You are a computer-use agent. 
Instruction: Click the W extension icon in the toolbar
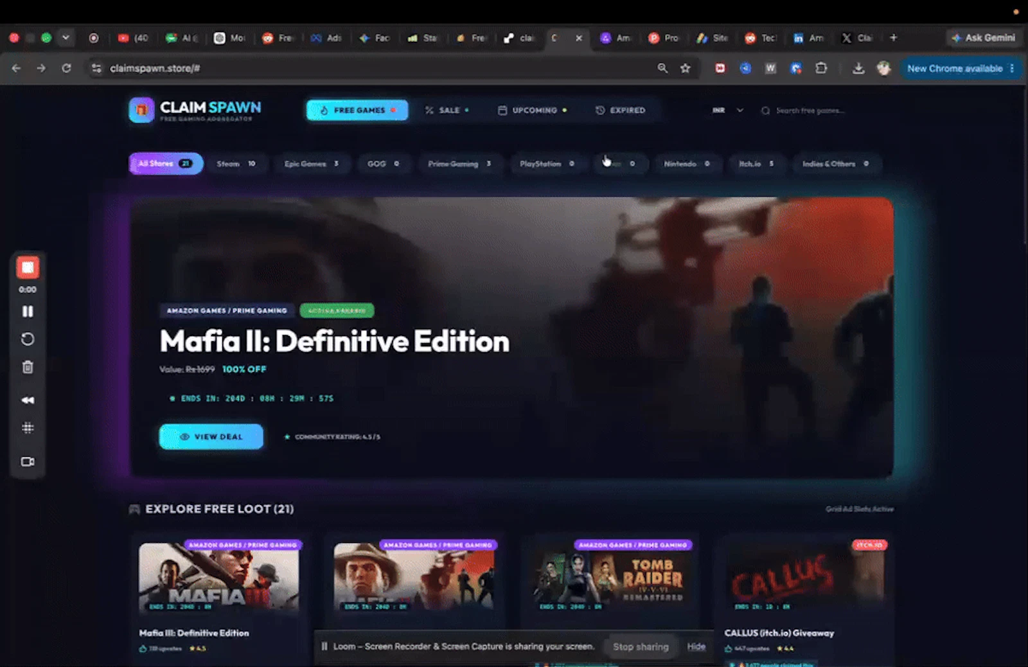770,68
